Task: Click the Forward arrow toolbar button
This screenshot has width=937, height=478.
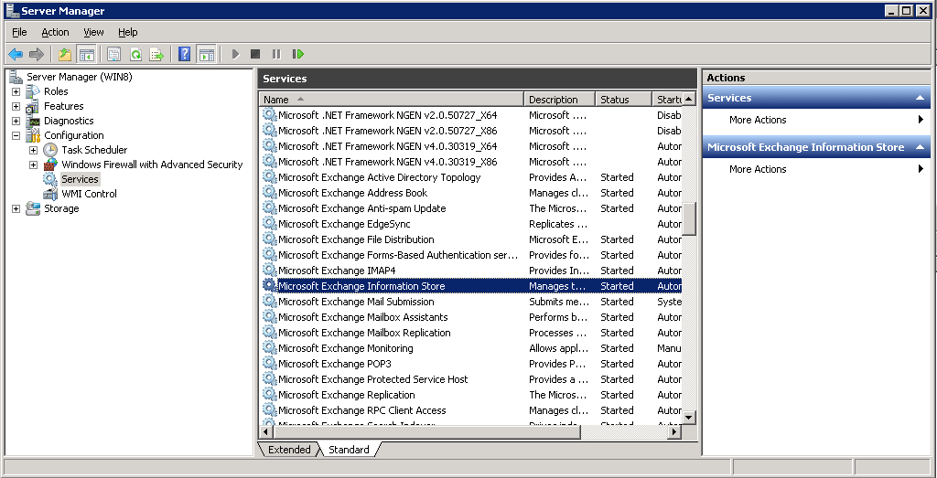Action: tap(37, 54)
